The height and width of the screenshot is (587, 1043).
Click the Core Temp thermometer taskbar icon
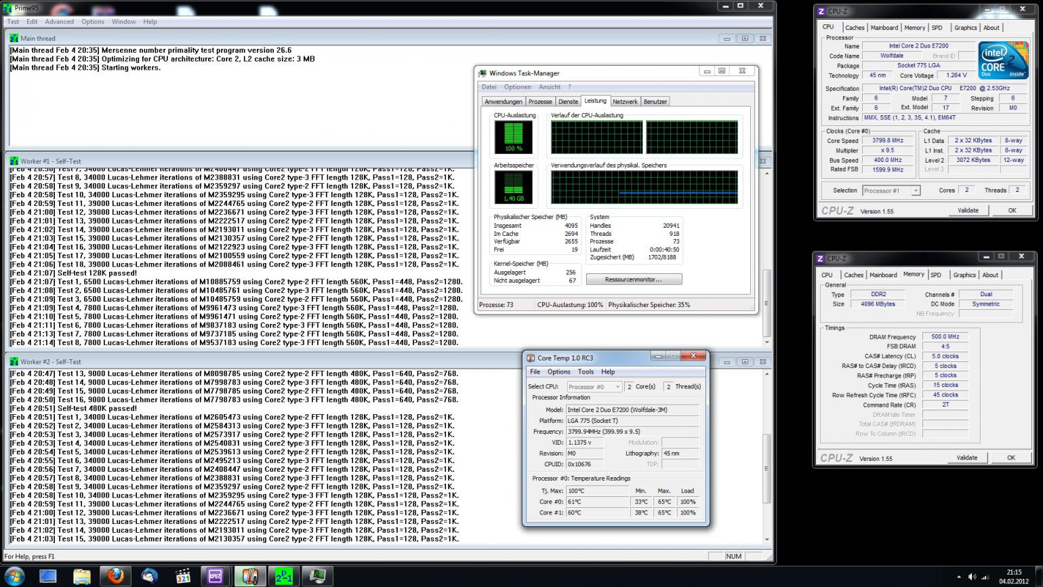tap(250, 576)
